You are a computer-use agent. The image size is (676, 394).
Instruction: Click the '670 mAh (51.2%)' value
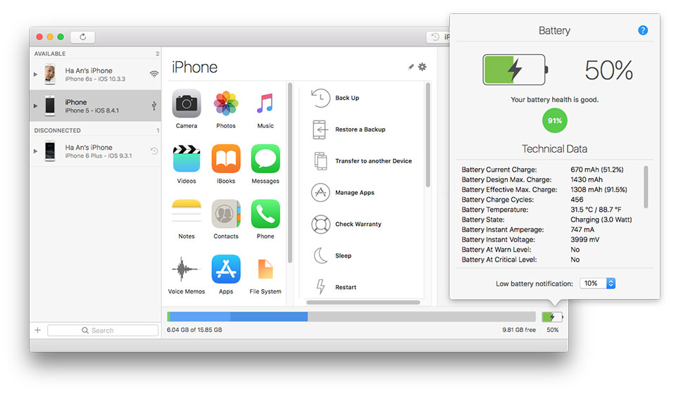596,170
